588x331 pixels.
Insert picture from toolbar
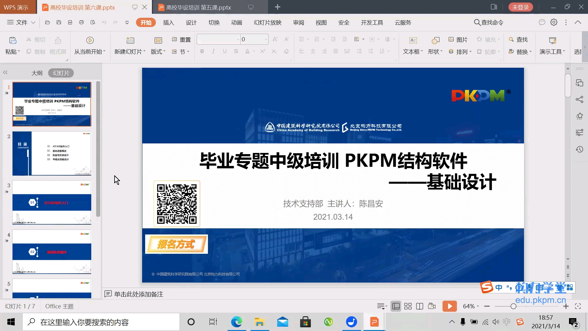[458, 40]
